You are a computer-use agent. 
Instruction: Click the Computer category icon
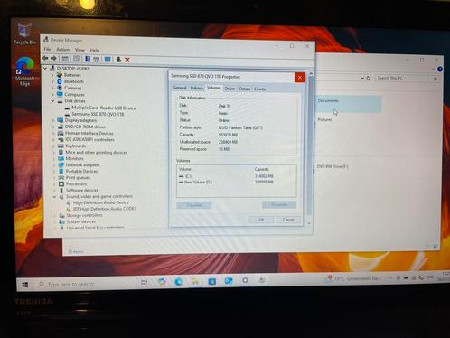pyautogui.click(x=60, y=94)
